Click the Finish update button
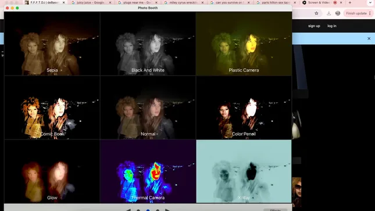The width and height of the screenshot is (375, 211). click(356, 13)
